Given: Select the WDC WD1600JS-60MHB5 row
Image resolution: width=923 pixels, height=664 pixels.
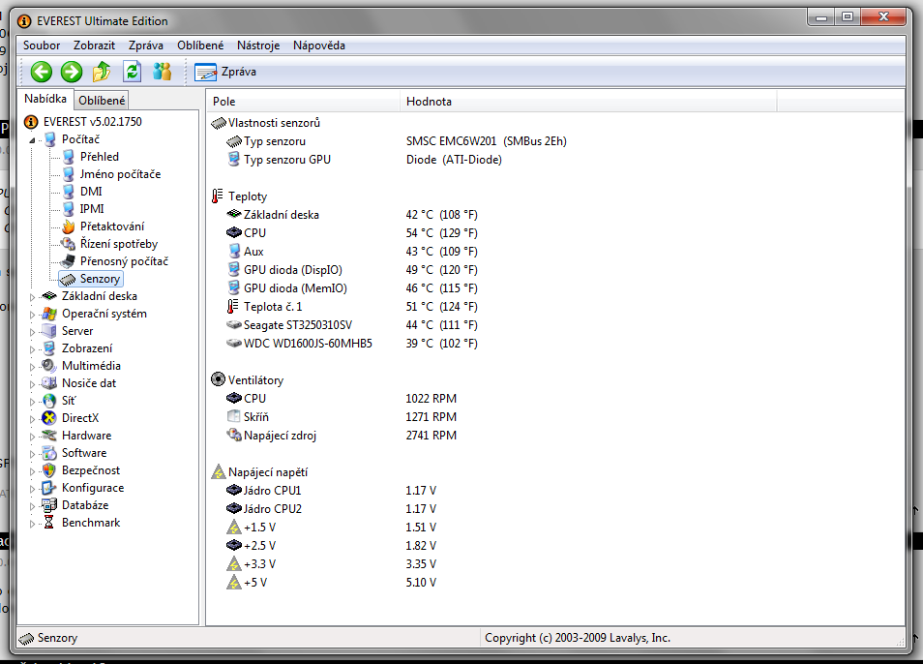Looking at the screenshot, I should (x=351, y=344).
